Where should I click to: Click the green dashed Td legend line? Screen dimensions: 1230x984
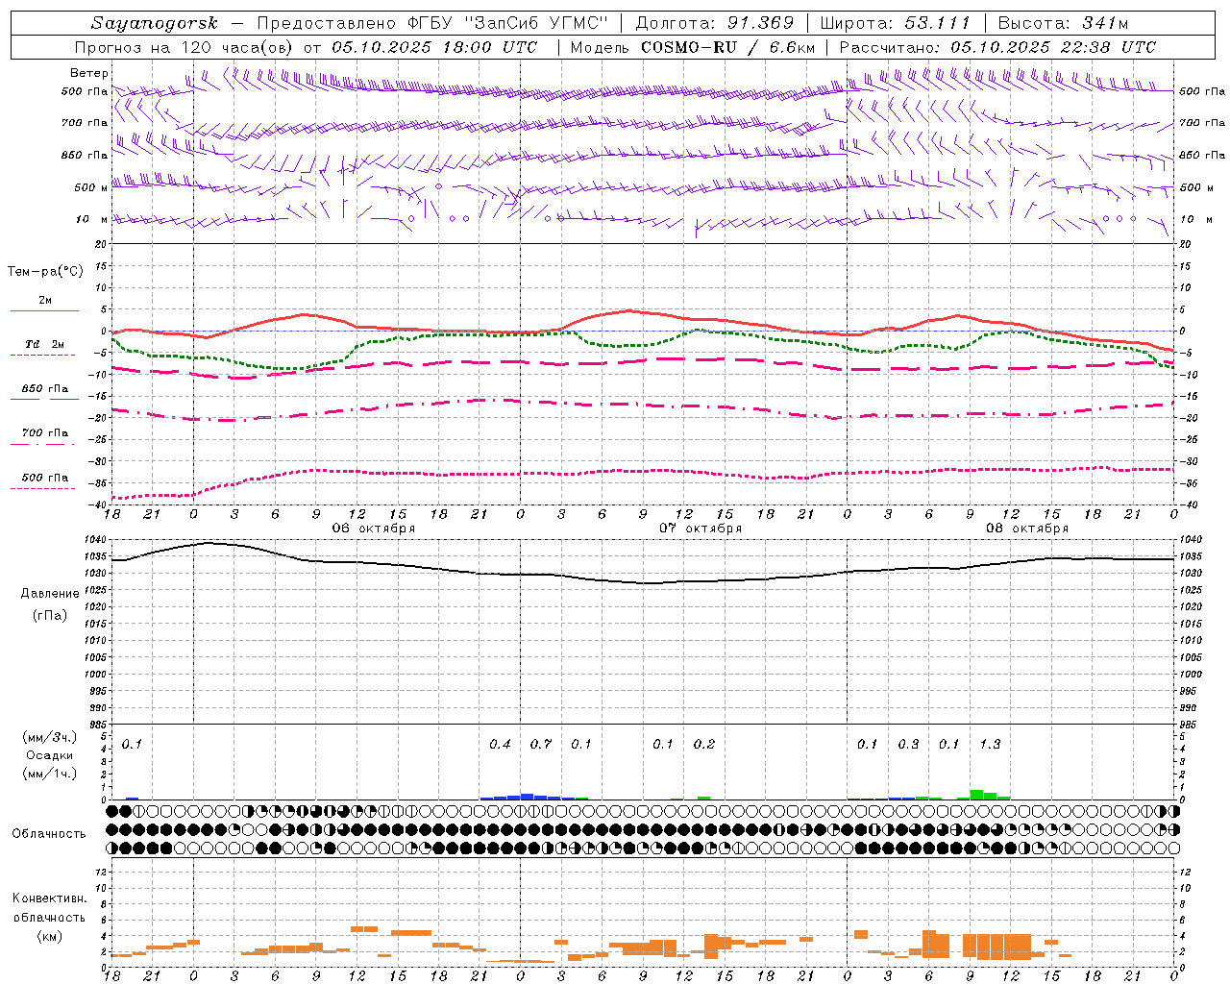[x=42, y=356]
